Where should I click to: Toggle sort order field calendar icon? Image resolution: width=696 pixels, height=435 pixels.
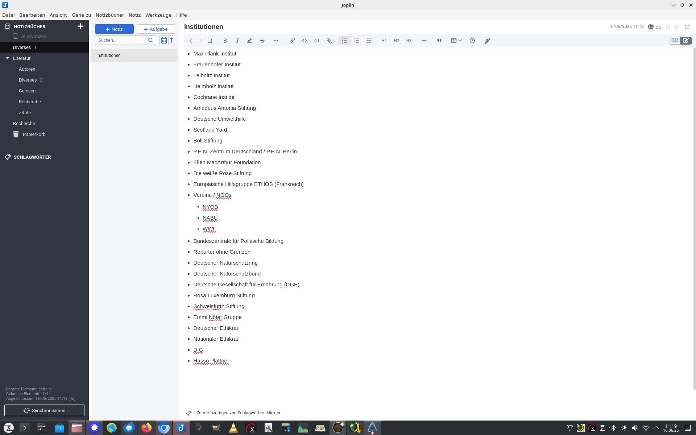pos(163,40)
